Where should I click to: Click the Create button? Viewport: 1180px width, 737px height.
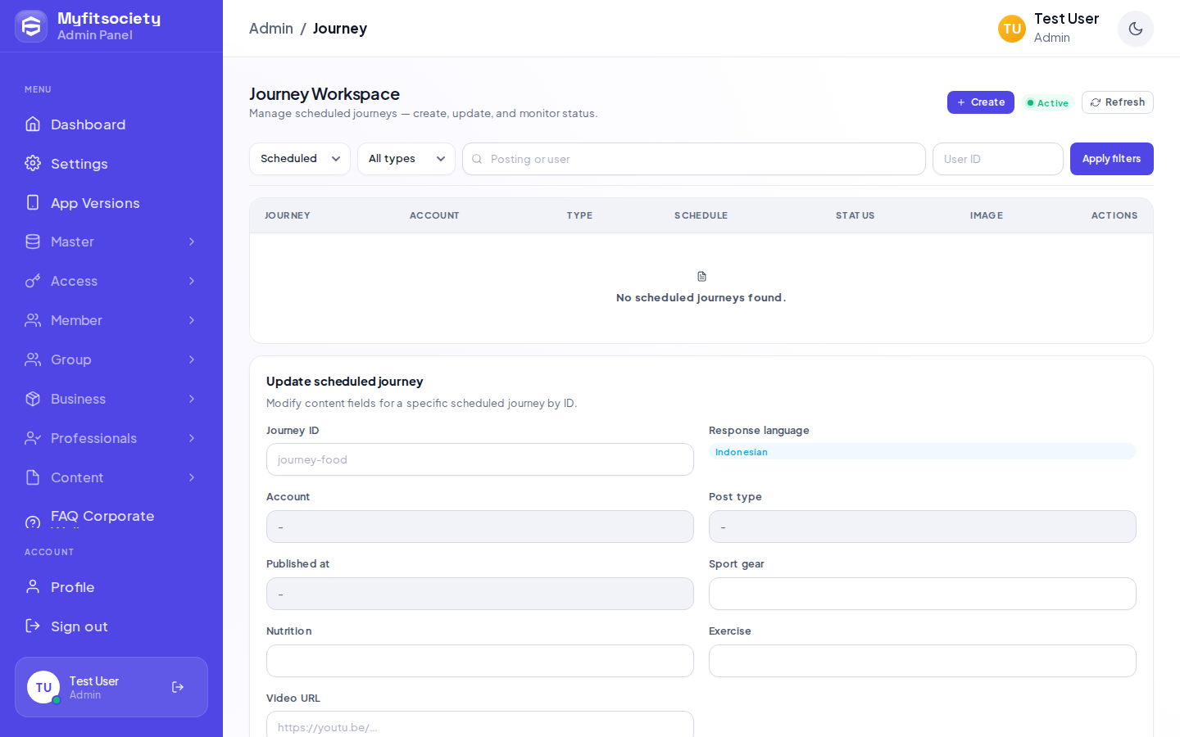pyautogui.click(x=981, y=102)
